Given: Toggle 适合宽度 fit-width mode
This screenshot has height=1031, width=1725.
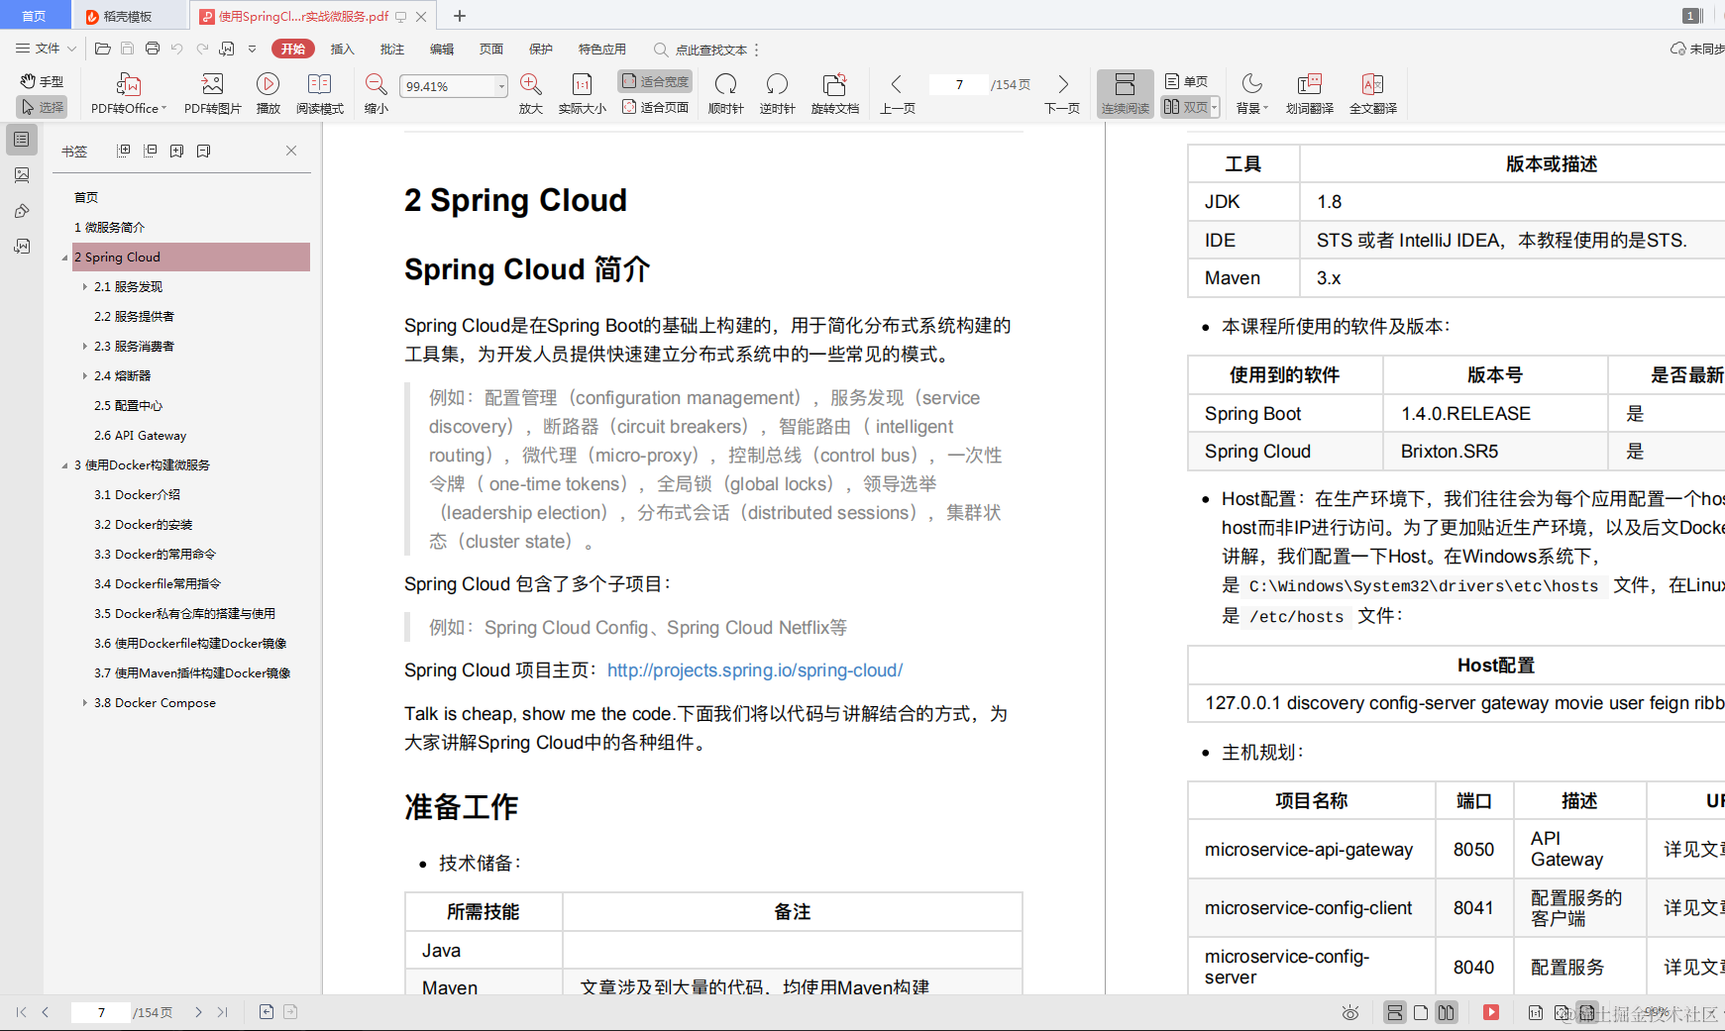Looking at the screenshot, I should [655, 81].
